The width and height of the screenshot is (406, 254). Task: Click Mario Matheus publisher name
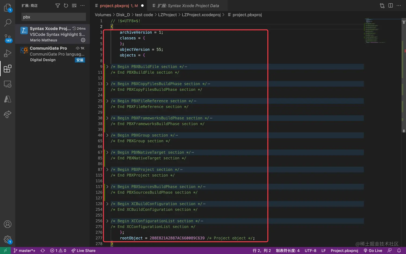[x=44, y=40]
